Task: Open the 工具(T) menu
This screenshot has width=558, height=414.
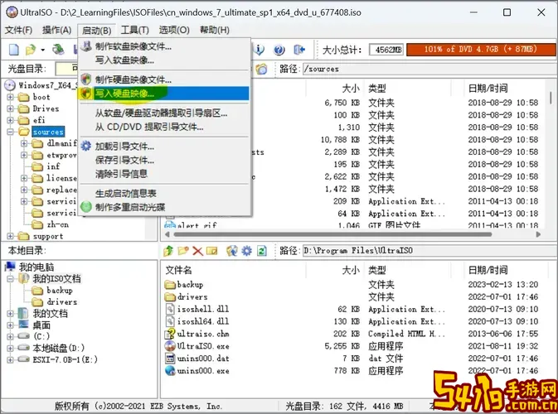Action: coord(134,30)
